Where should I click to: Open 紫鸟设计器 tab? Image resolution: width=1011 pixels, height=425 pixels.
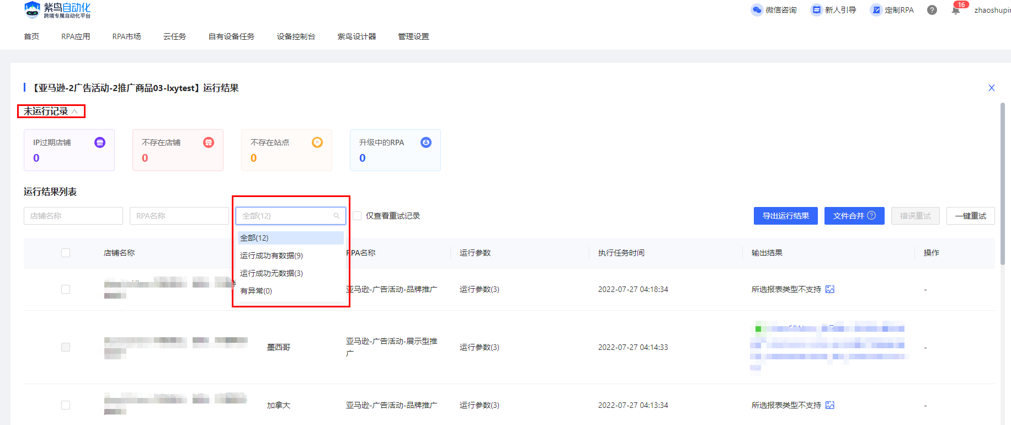(357, 36)
